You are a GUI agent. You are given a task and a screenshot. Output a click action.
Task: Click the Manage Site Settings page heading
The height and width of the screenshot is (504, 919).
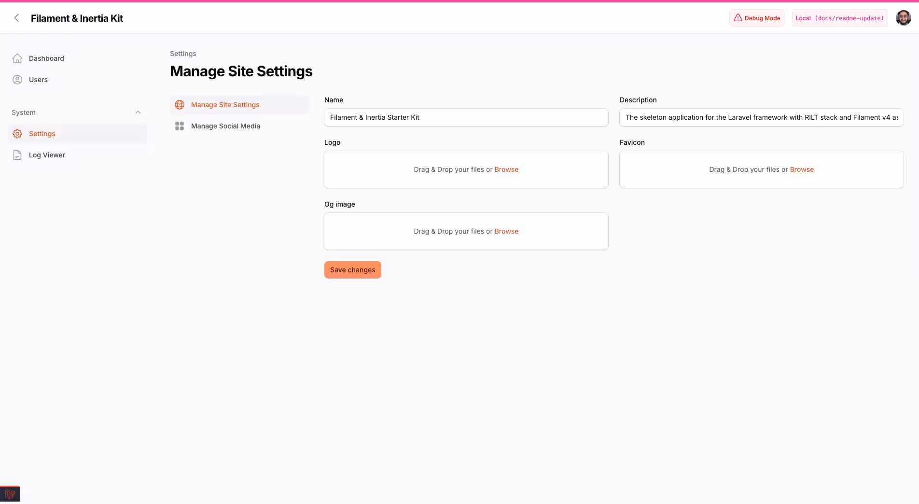[x=241, y=71]
